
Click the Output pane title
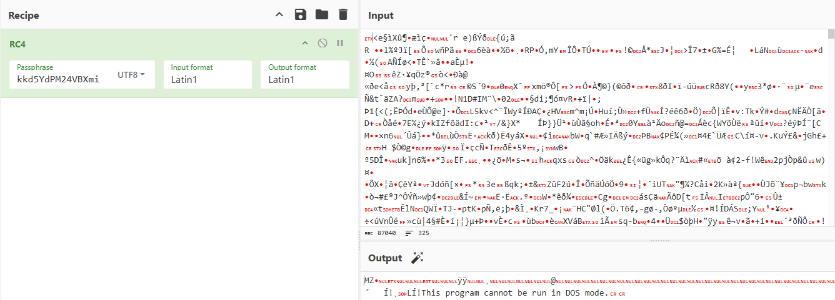coord(385,258)
